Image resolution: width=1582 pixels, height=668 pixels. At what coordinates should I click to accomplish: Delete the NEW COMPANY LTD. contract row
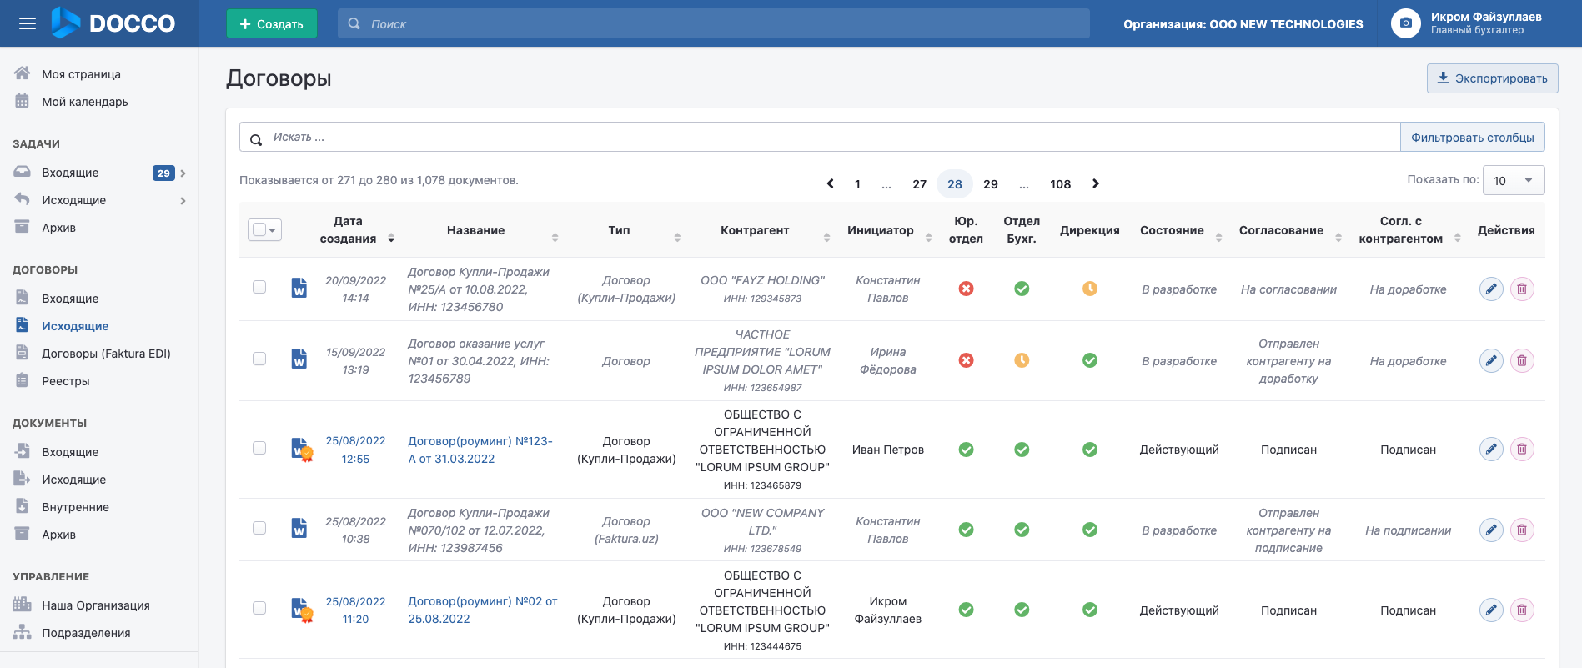1522,530
